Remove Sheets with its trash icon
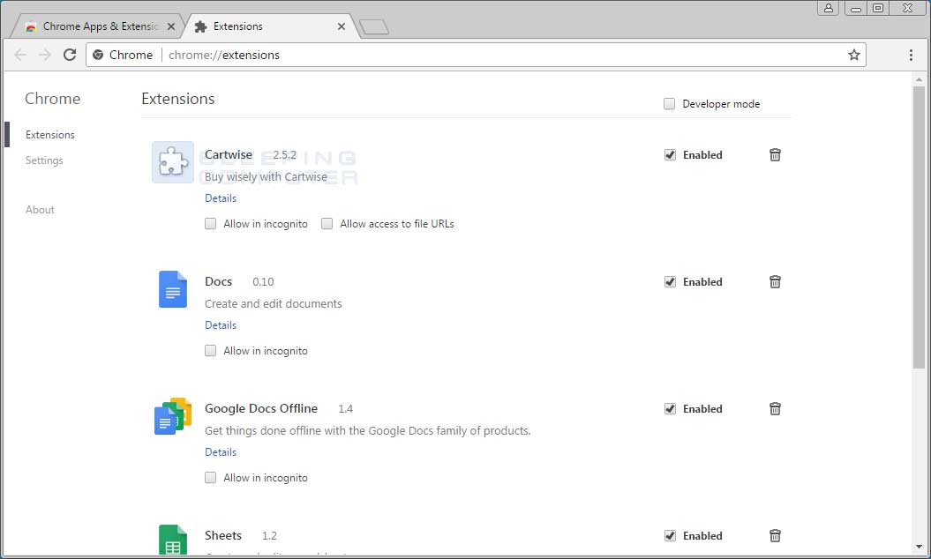Viewport: 931px width, 559px height. pyautogui.click(x=775, y=536)
